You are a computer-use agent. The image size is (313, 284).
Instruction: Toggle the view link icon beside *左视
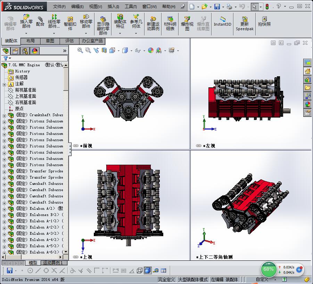199,146
